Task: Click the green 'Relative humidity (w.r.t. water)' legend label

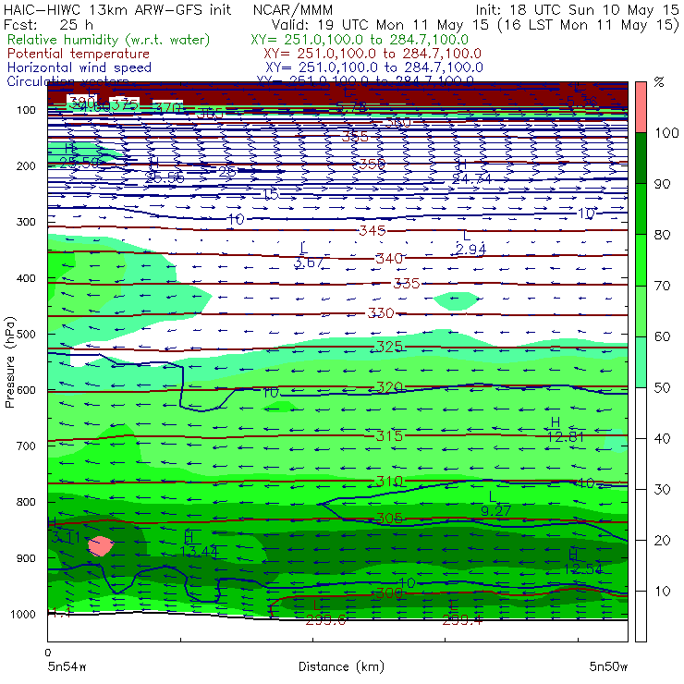Action: point(109,40)
